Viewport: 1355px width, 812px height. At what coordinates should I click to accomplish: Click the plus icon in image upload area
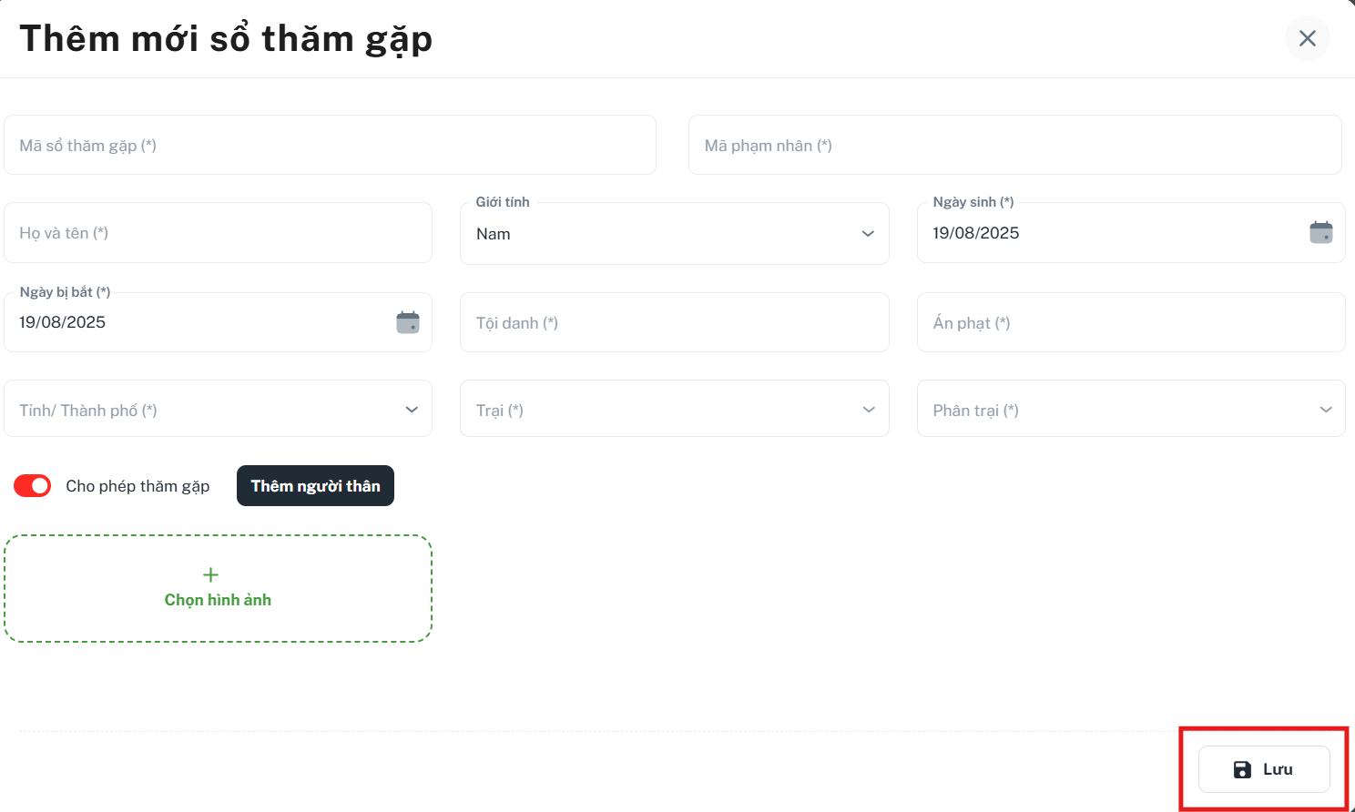click(210, 574)
